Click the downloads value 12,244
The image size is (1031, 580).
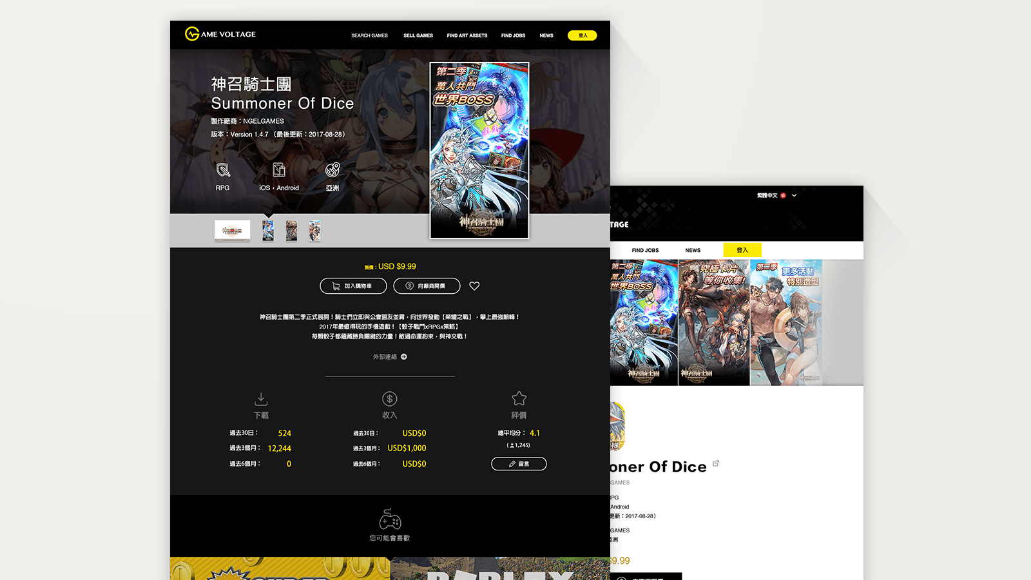pyautogui.click(x=280, y=449)
